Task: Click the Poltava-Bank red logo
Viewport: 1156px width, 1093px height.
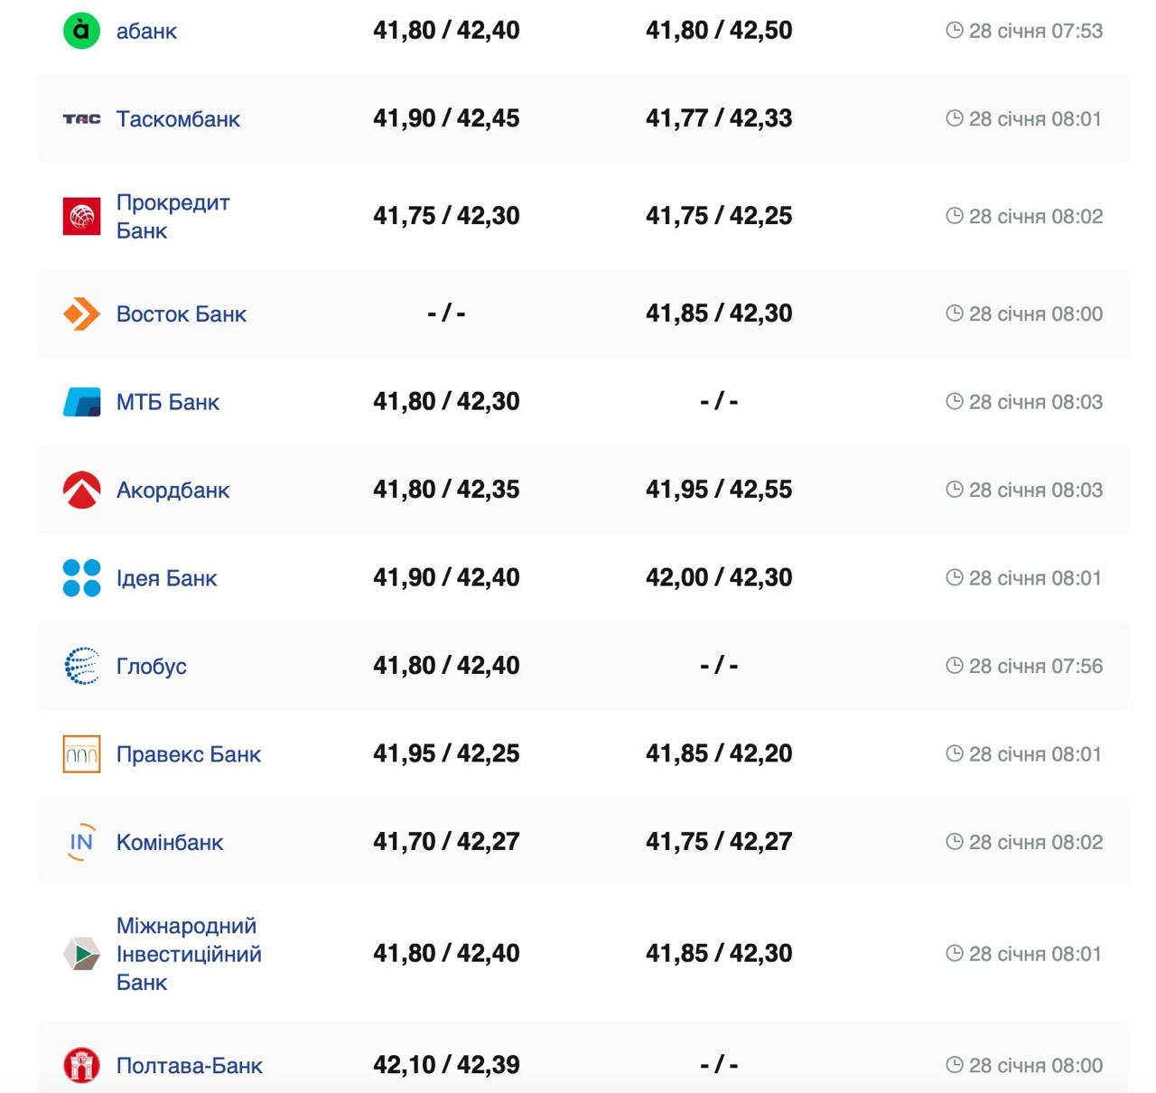Action: click(x=81, y=1065)
